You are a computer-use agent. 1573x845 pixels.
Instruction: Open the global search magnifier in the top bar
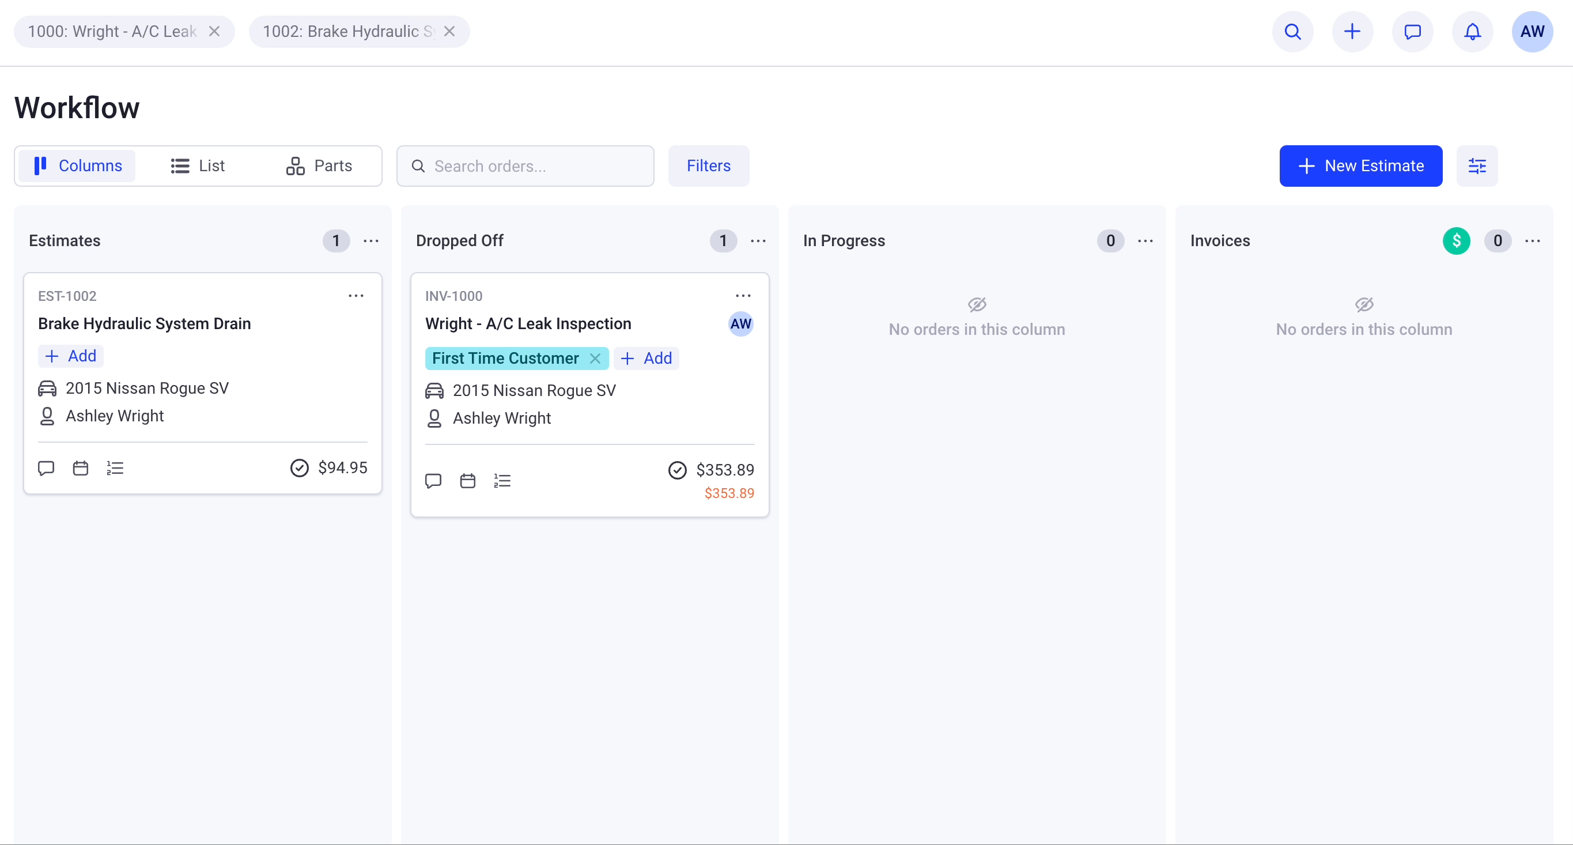tap(1293, 32)
